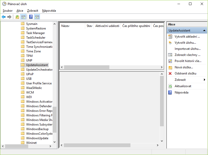Viewport: 208px width, 155px height.
Task: Go up one level with the folder icon
Action: [17, 17]
